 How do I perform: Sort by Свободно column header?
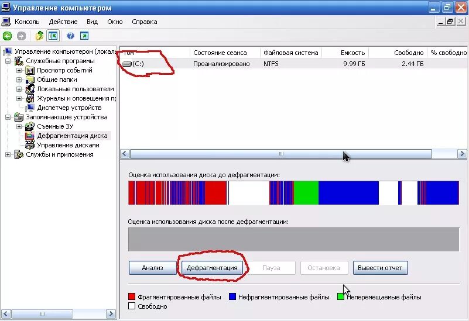click(398, 53)
